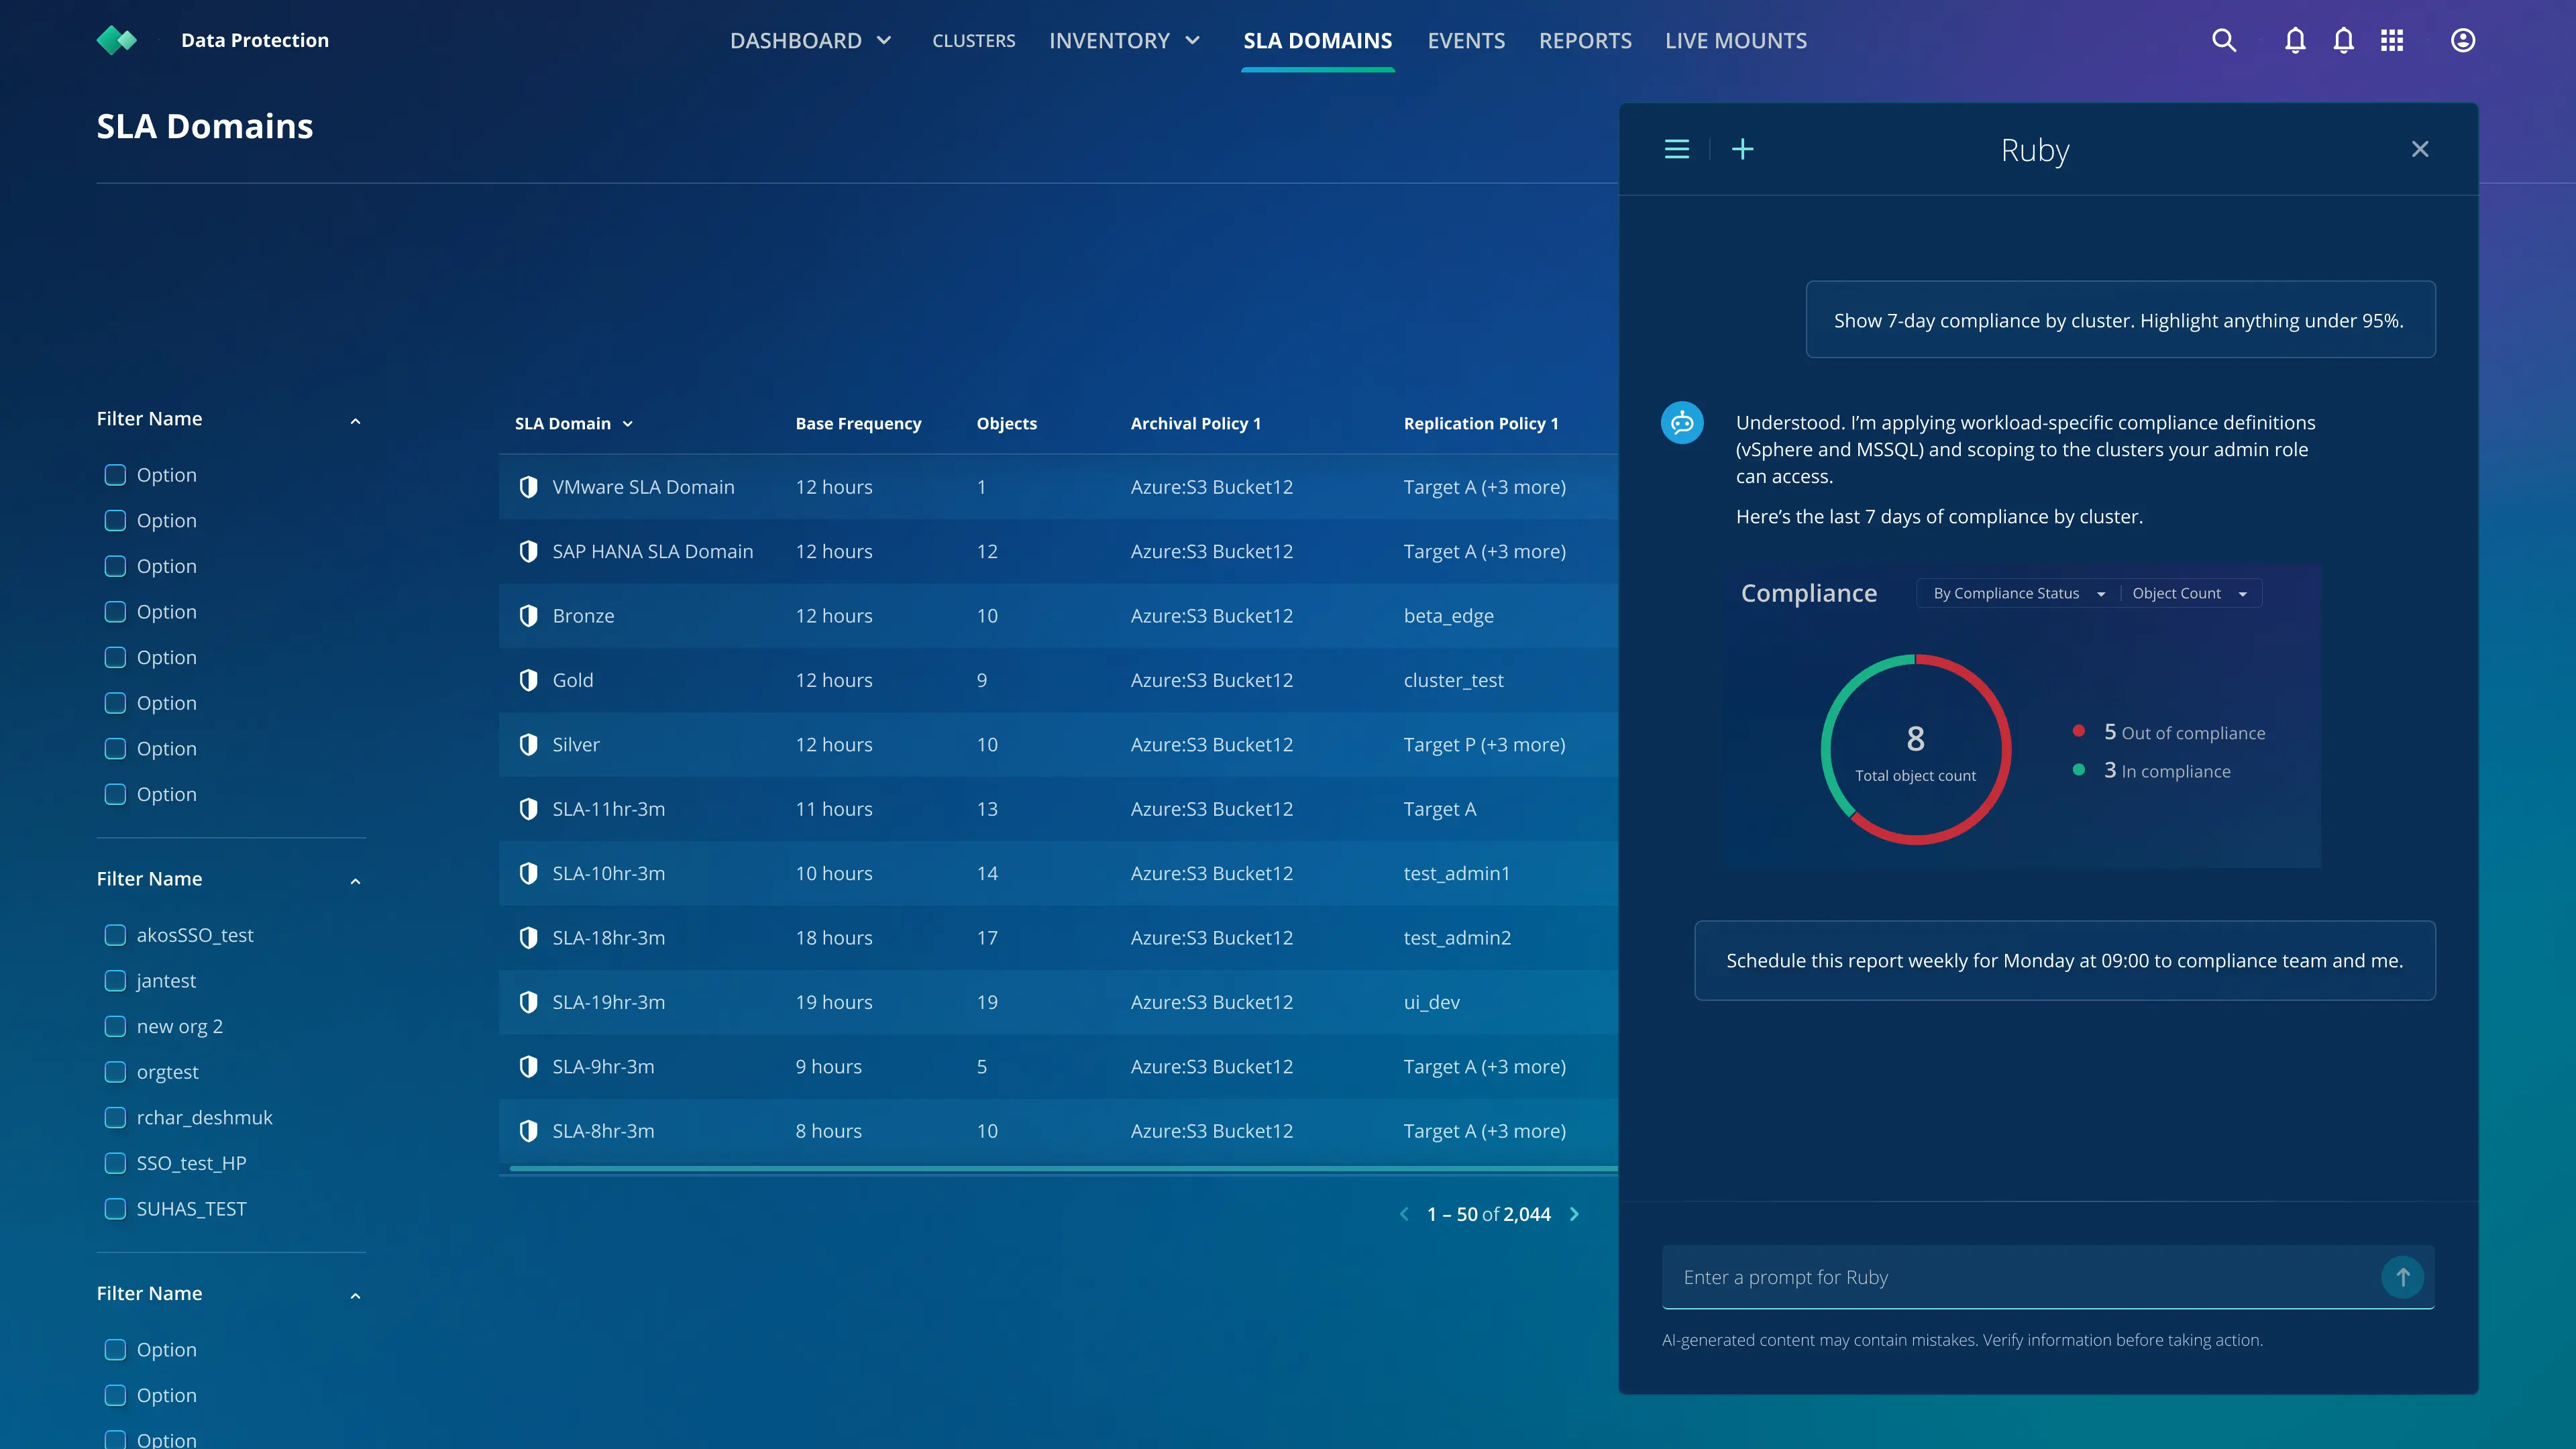The width and height of the screenshot is (2576, 1449).
Task: Close the Ruby assistant panel
Action: pyautogui.click(x=2419, y=149)
